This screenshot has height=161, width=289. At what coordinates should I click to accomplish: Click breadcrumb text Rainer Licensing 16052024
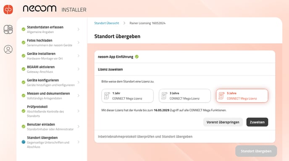(147, 23)
